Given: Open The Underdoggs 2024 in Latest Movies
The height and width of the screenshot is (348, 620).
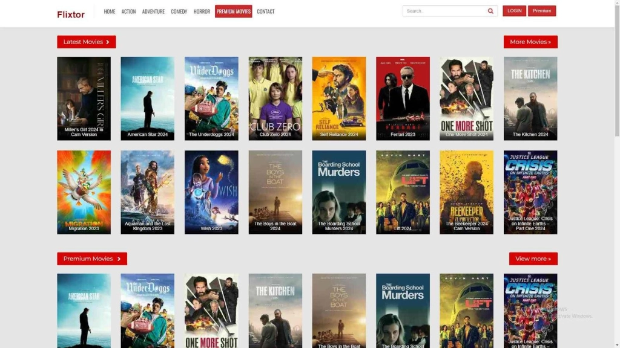Looking at the screenshot, I should (211, 98).
